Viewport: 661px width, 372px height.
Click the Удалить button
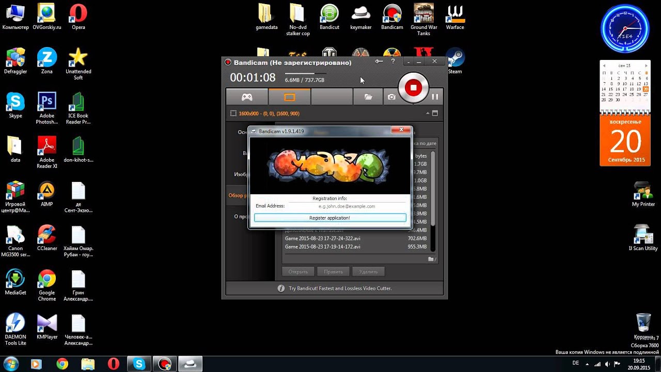click(x=368, y=271)
